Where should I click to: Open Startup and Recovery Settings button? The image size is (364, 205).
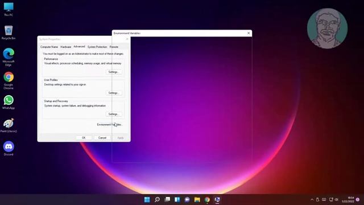click(x=114, y=114)
